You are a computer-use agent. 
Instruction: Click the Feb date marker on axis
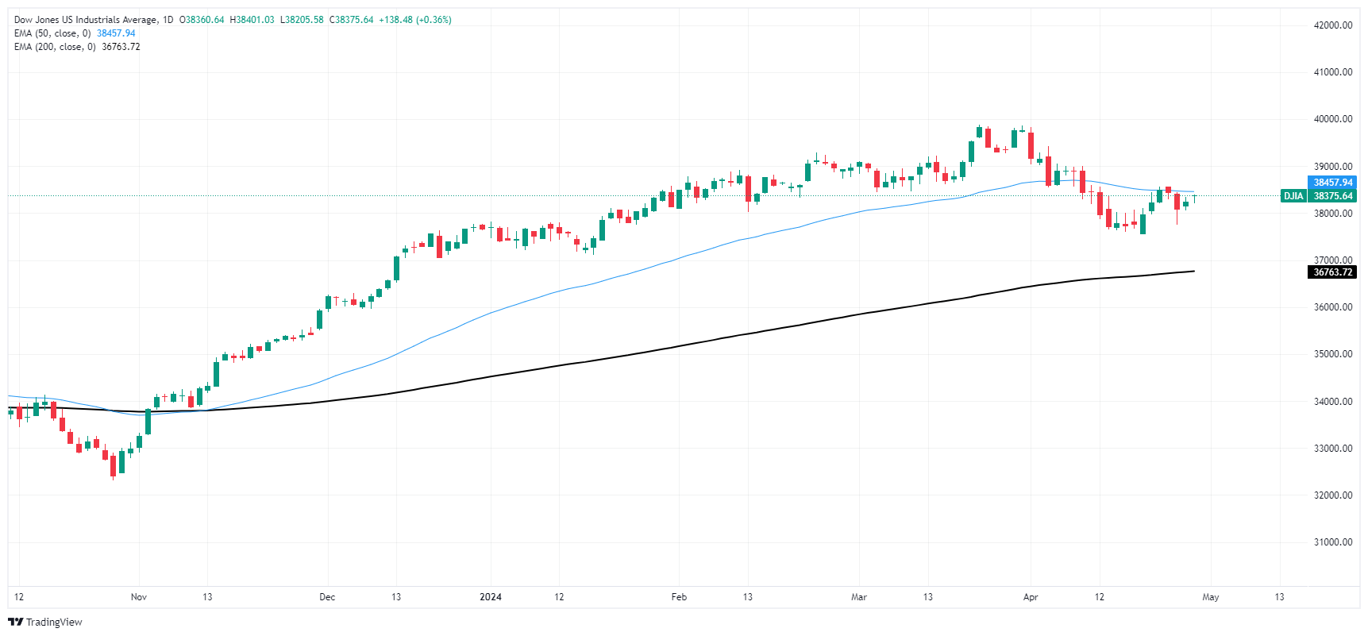[x=679, y=597]
